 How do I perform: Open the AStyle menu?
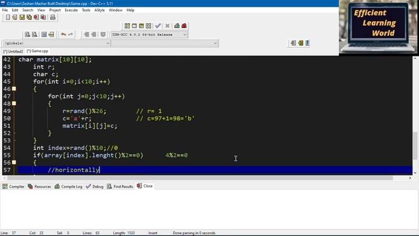[x=100, y=10]
